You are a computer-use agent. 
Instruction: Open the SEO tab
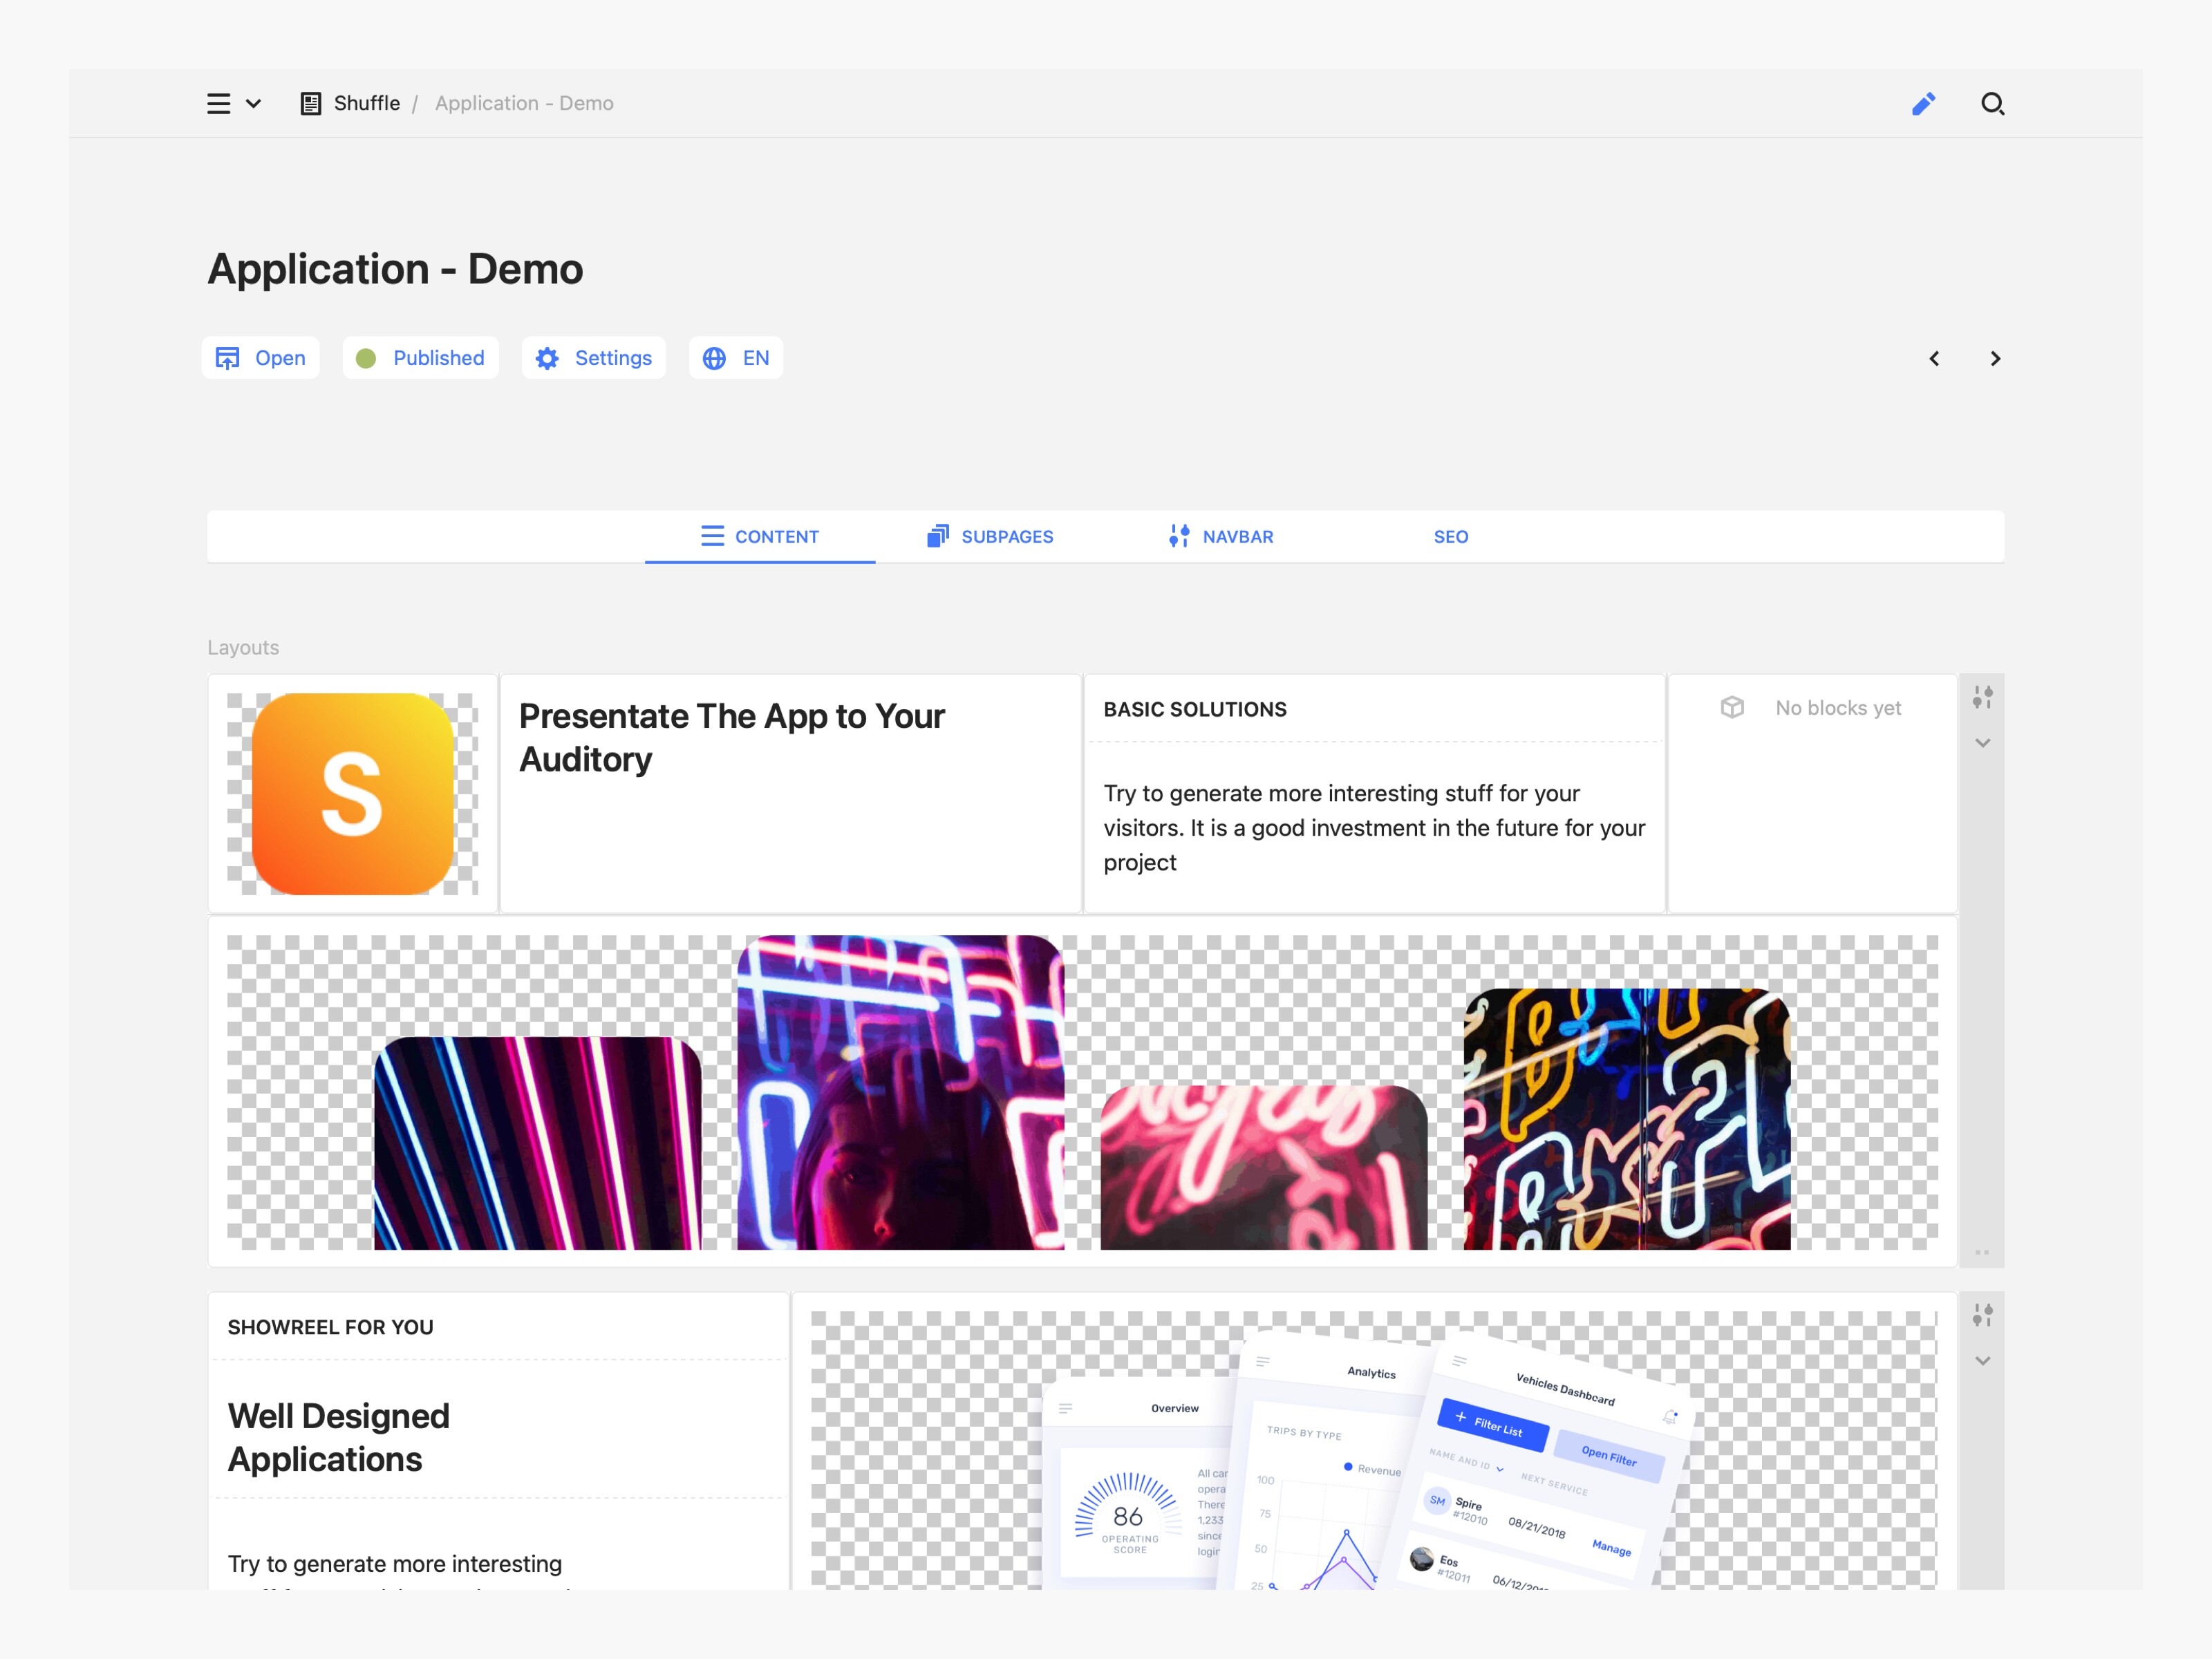coord(1450,537)
